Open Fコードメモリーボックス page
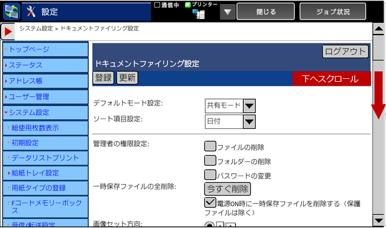 tap(46, 207)
